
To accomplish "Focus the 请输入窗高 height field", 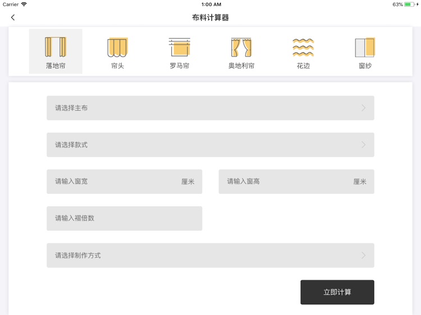I will (x=296, y=182).
